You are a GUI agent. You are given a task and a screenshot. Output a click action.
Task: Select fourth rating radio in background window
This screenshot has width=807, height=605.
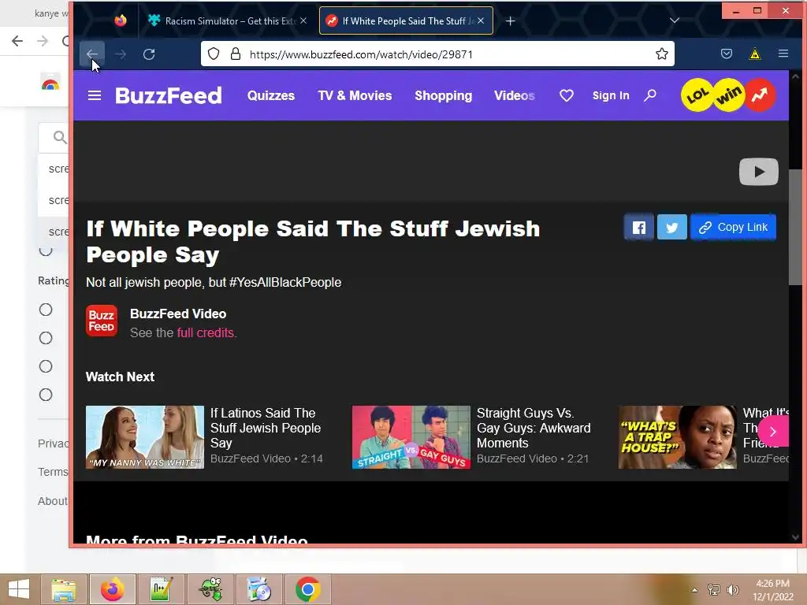tap(46, 395)
